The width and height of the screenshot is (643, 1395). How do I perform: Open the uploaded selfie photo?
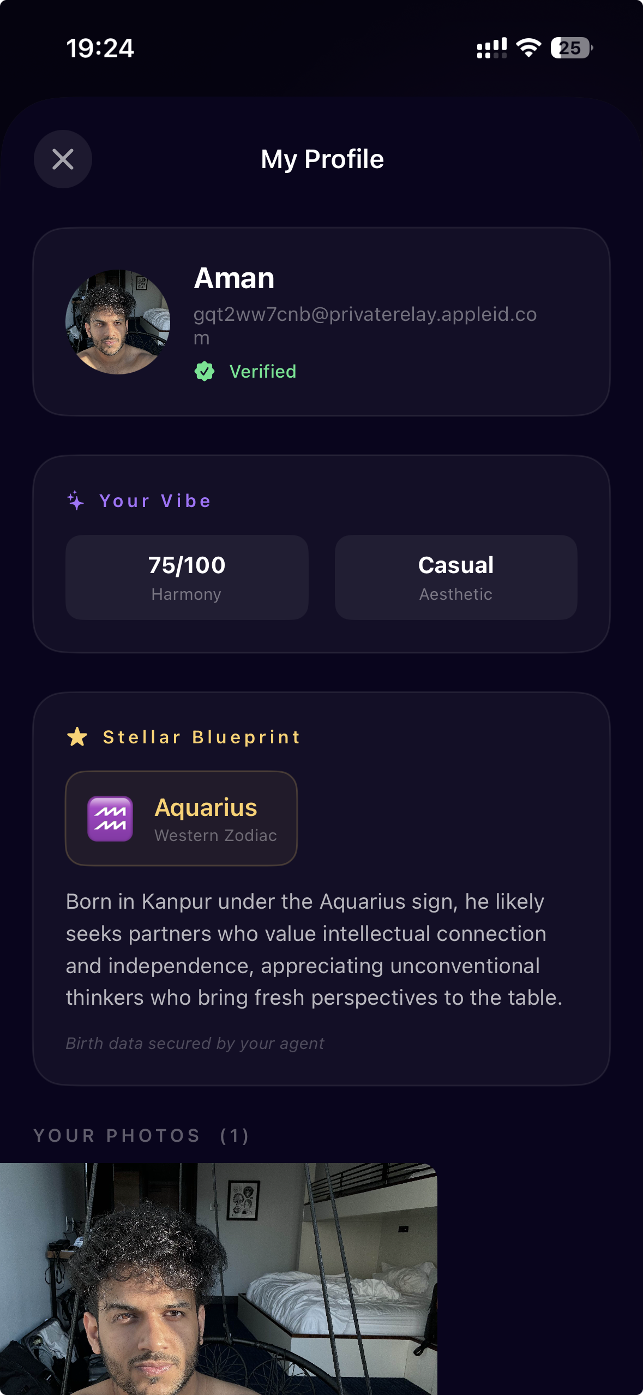click(218, 1277)
